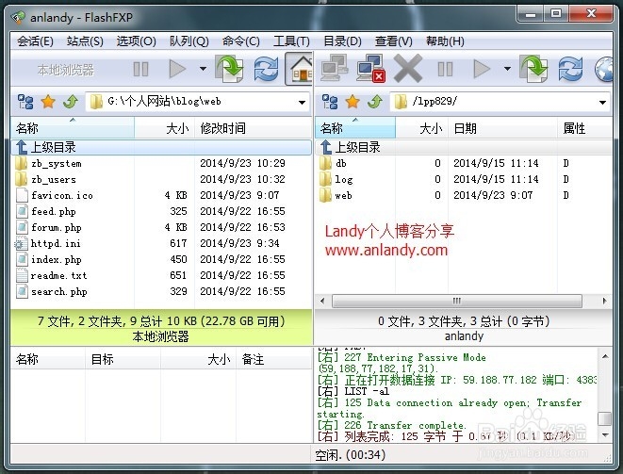This screenshot has height=474, width=623.
Task: Click the remote pane horizontal scrollbar thumb
Action: pos(457,301)
